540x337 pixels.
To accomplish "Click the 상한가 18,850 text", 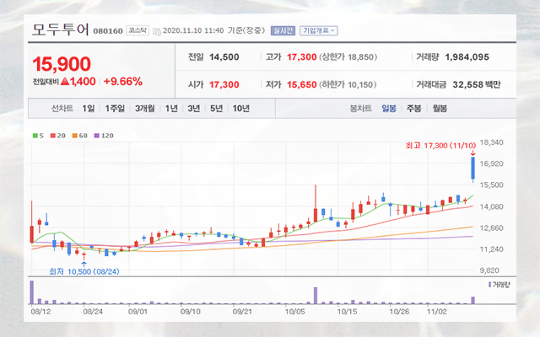I will pyautogui.click(x=348, y=57).
